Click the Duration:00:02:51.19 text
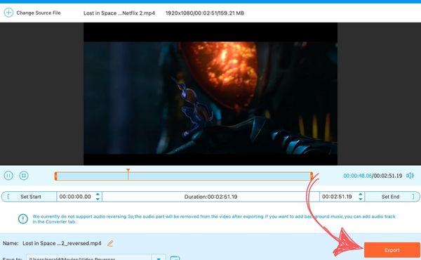421x260 pixels. [210, 197]
